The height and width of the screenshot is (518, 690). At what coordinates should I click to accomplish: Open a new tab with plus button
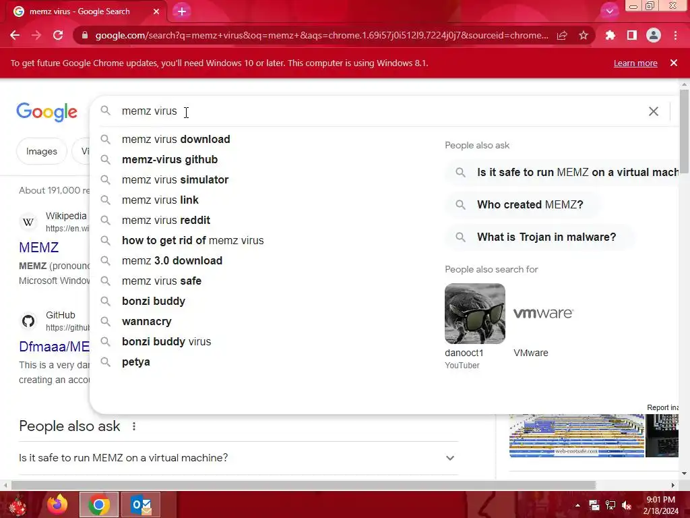coord(182,11)
